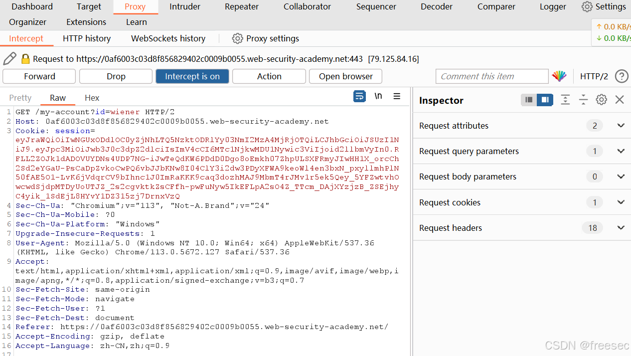
Task: Open the Organizer tab
Action: pos(28,22)
